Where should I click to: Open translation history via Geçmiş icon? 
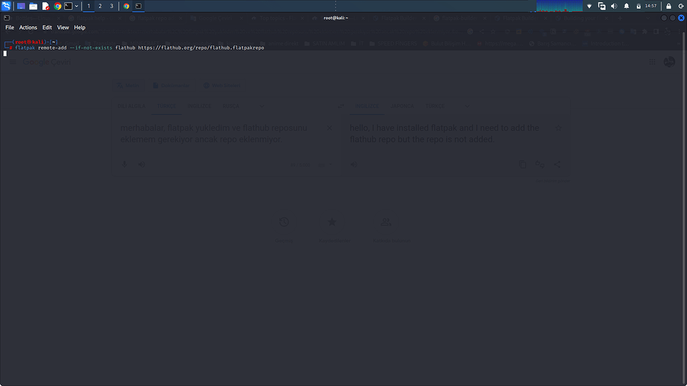click(x=284, y=222)
